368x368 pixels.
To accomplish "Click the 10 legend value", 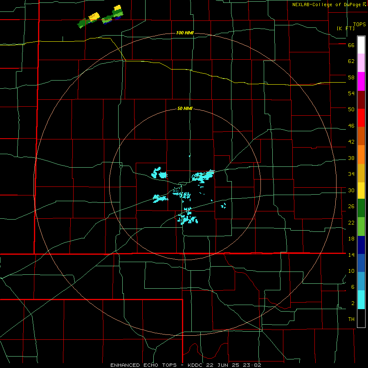I will (x=351, y=271).
